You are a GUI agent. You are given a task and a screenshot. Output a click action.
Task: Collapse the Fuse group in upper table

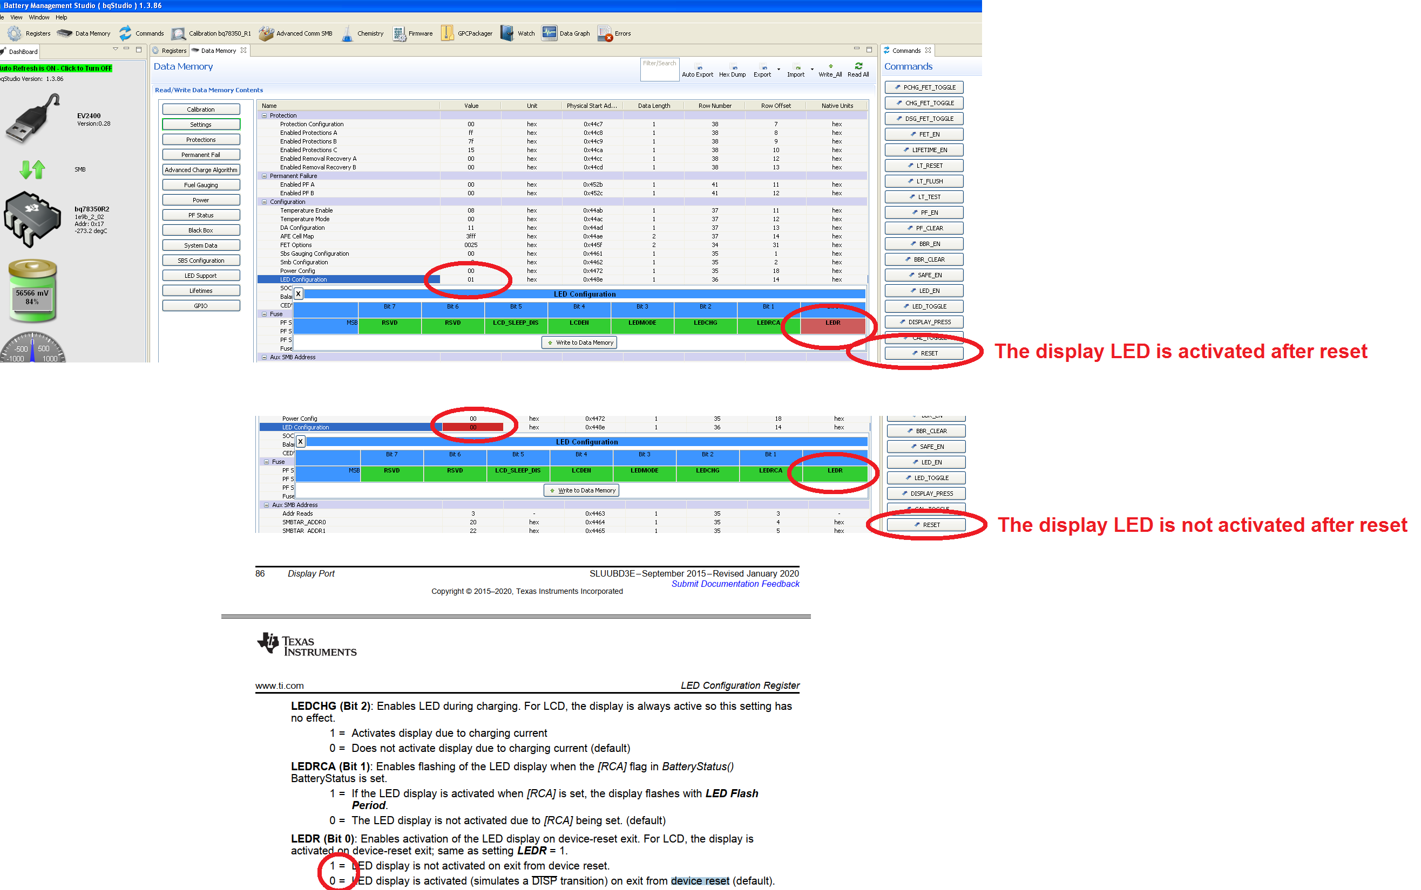pos(264,314)
